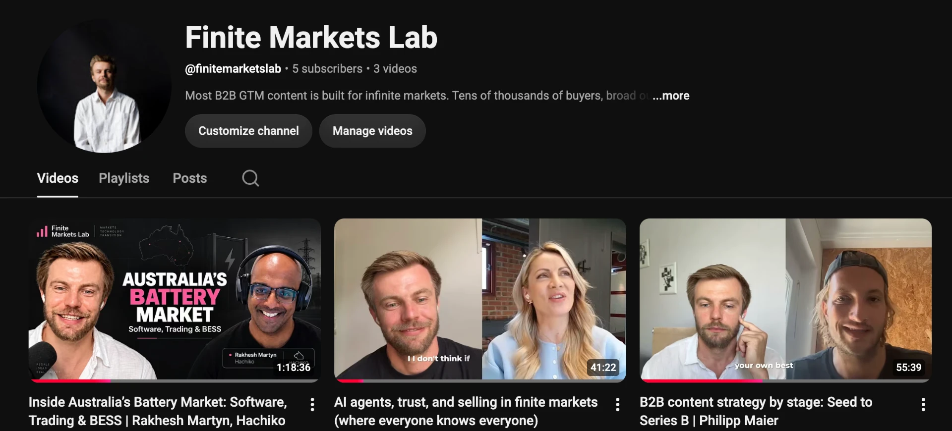
Task: Open options menu for AI agents video
Action: [x=617, y=405]
